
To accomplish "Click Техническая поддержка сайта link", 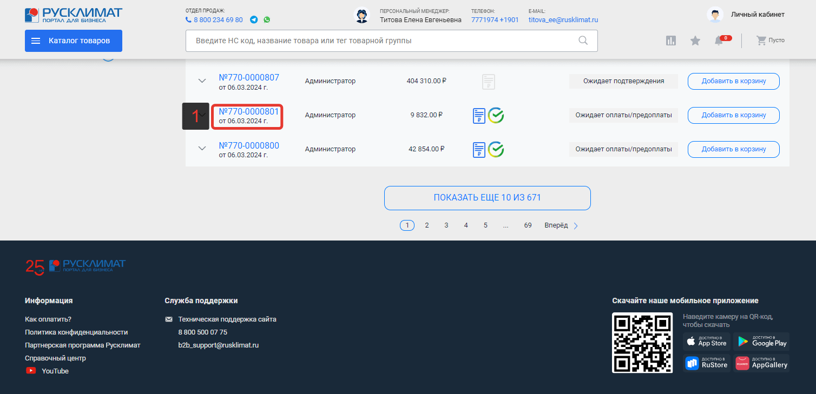I will click(x=227, y=319).
